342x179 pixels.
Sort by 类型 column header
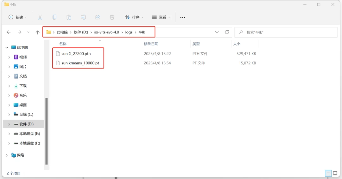point(196,44)
